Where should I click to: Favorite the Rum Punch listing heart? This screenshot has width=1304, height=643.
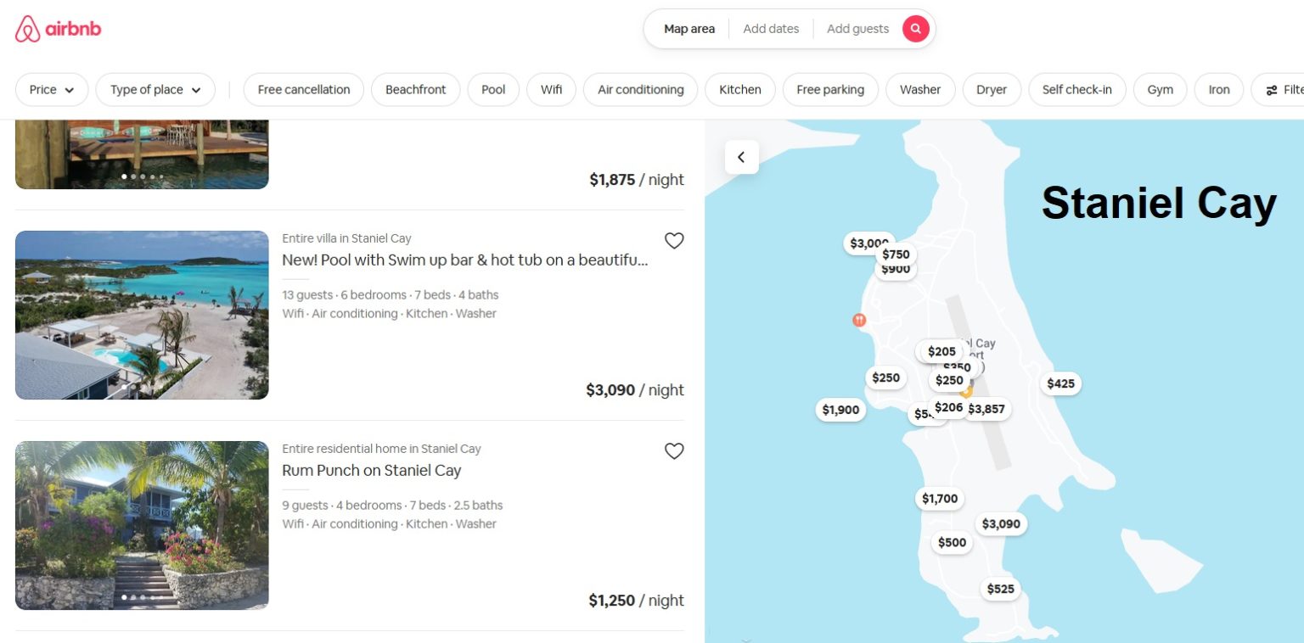(x=674, y=451)
